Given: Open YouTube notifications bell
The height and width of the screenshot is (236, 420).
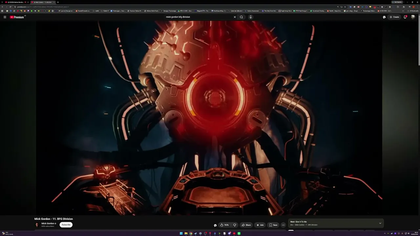Looking at the screenshot, I should [405, 17].
